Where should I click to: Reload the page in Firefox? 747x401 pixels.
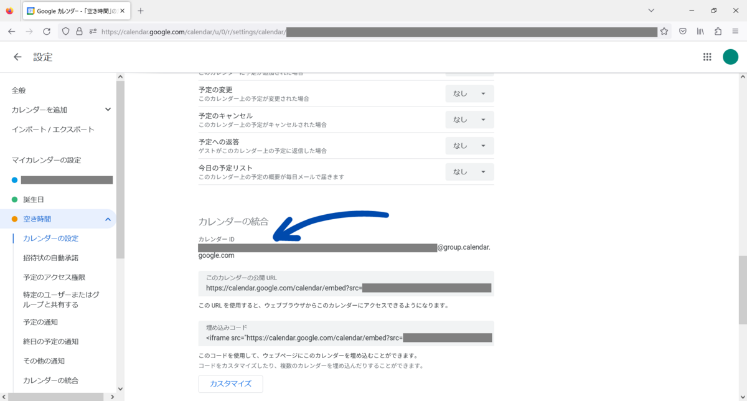(x=47, y=31)
